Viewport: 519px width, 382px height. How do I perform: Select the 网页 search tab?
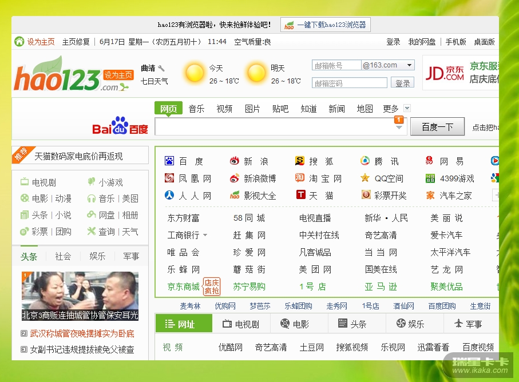[x=168, y=109]
